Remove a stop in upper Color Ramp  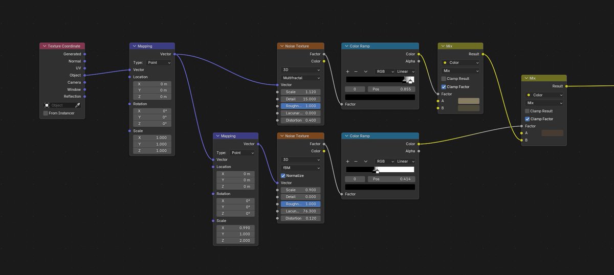356,72
